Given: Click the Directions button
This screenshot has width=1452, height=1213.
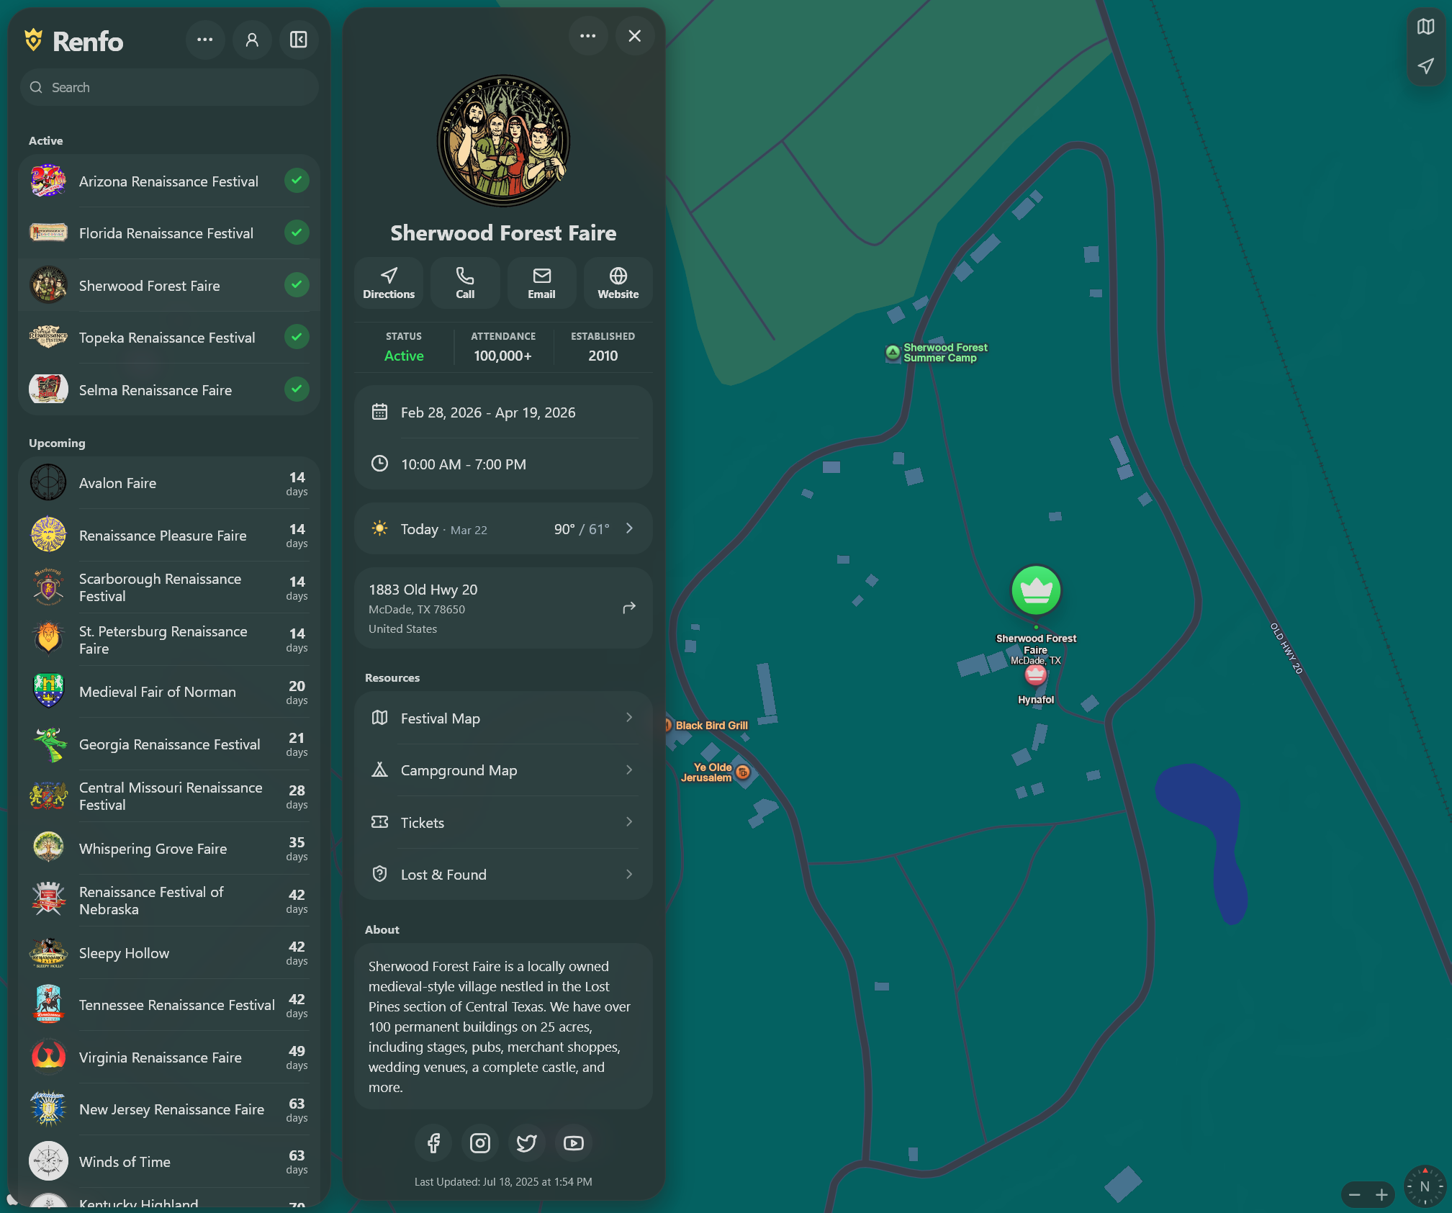Looking at the screenshot, I should (389, 283).
